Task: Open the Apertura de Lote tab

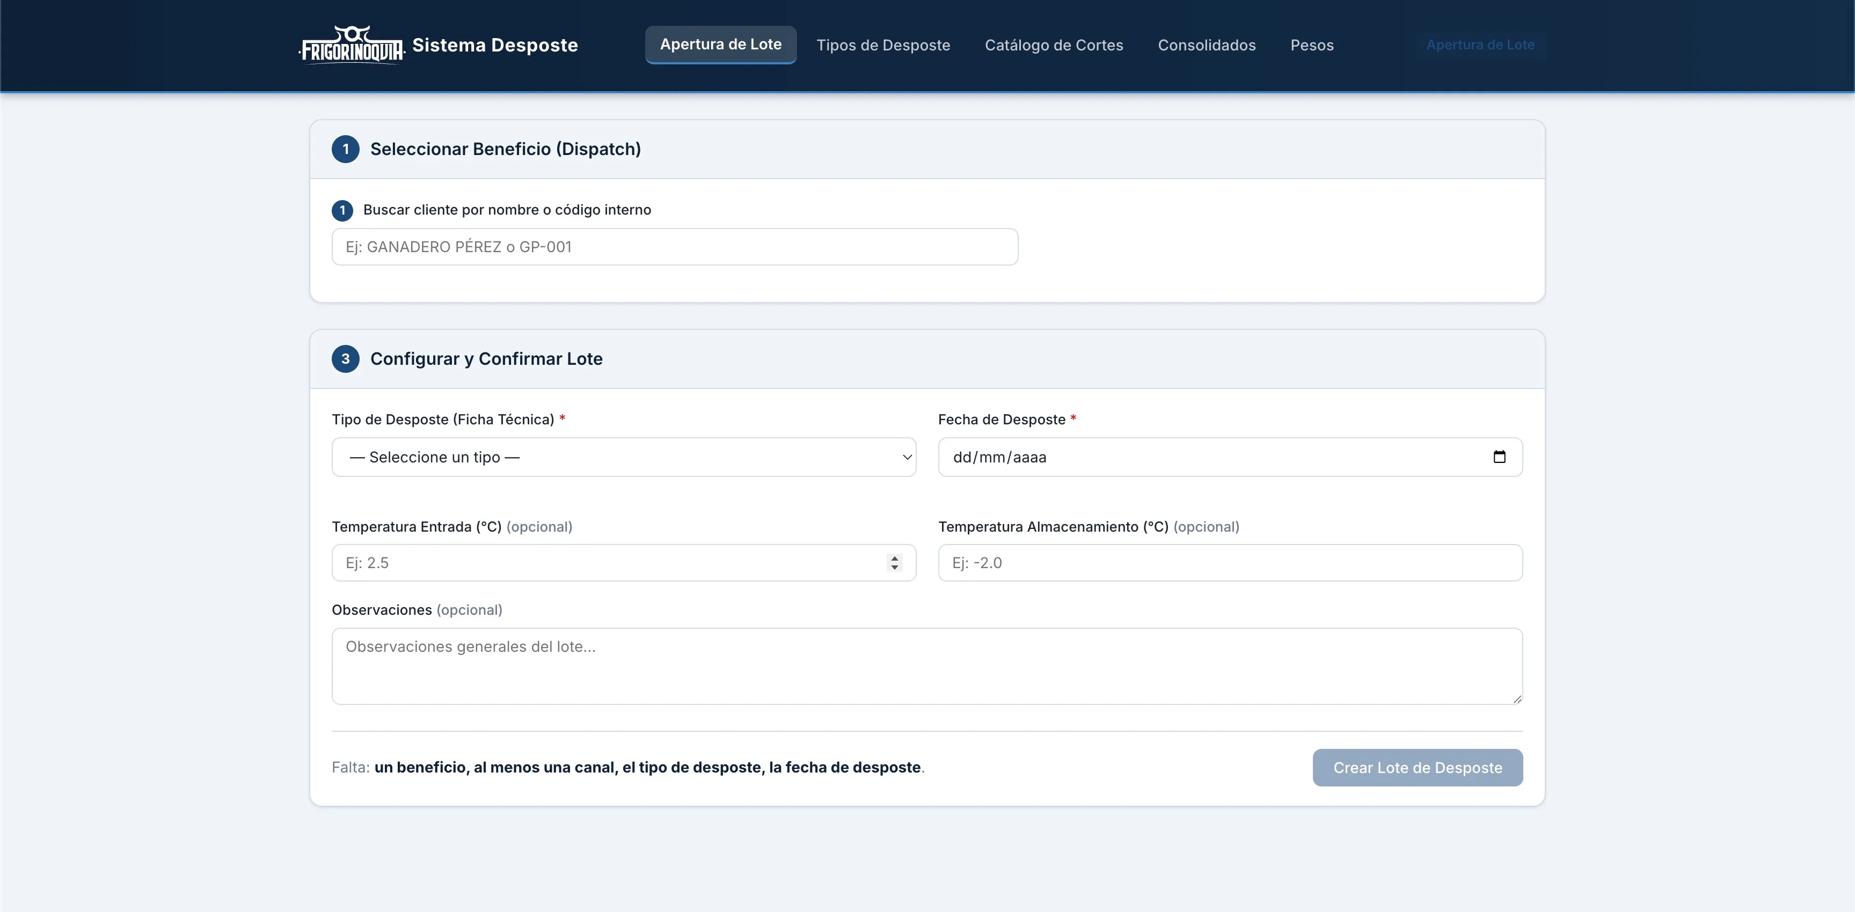Action: 721,45
